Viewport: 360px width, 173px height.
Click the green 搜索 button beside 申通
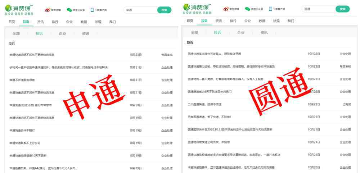click(x=164, y=10)
